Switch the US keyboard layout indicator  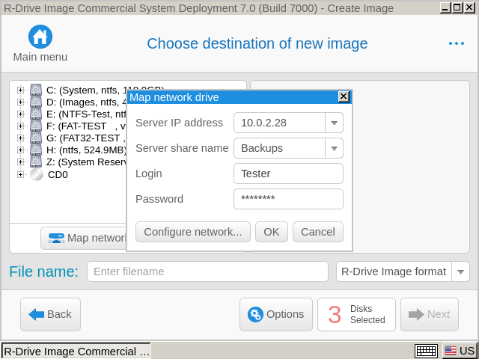460,351
